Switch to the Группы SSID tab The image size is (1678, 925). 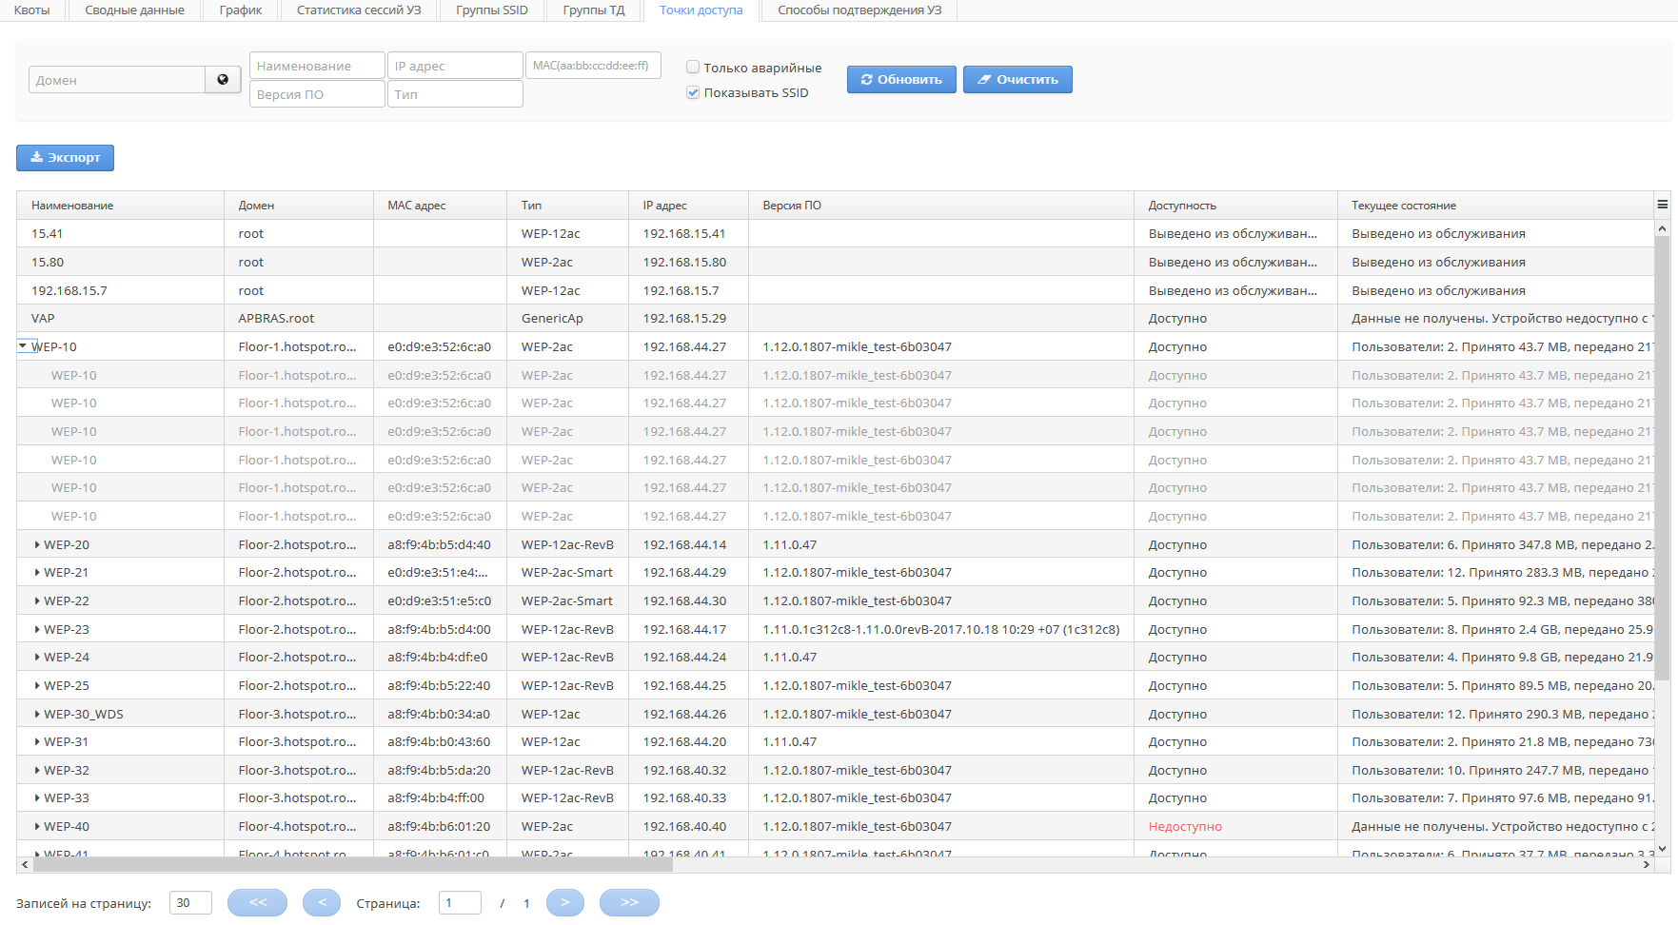pyautogui.click(x=491, y=10)
